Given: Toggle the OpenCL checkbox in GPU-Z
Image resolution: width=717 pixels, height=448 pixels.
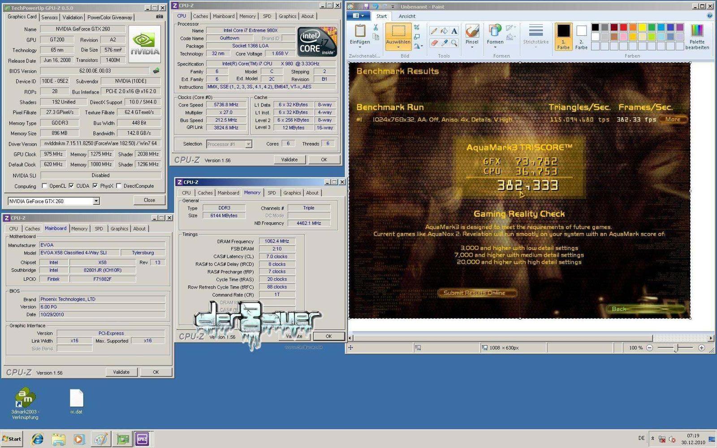Looking at the screenshot, I should 44,186.
